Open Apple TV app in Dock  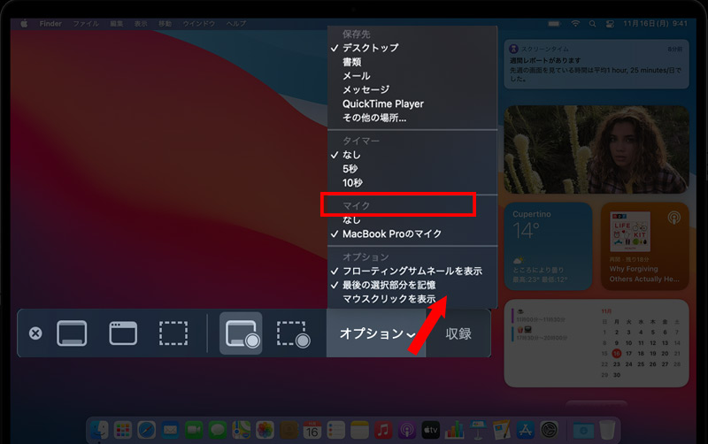click(431, 430)
